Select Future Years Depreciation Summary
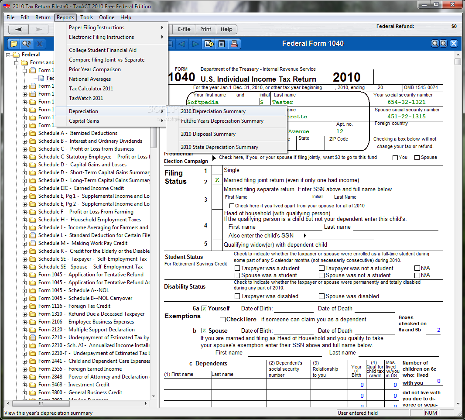 [x=226, y=121]
